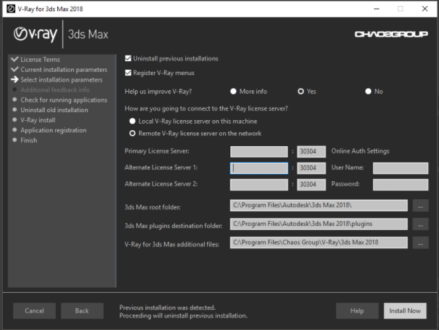The width and height of the screenshot is (439, 330).
Task: Click the Application registration step
Action: 54,130
